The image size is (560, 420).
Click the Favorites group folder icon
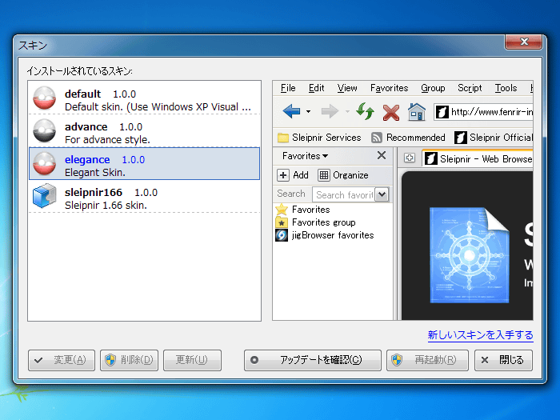click(282, 222)
